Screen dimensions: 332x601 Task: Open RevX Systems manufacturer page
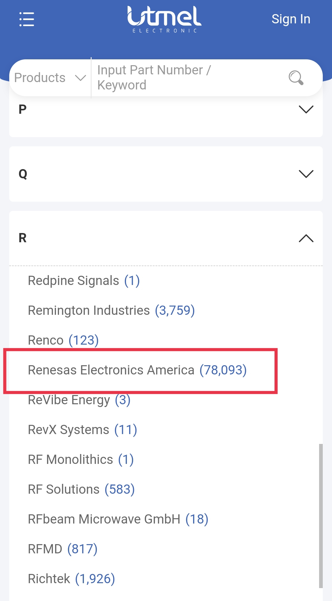coord(82,430)
